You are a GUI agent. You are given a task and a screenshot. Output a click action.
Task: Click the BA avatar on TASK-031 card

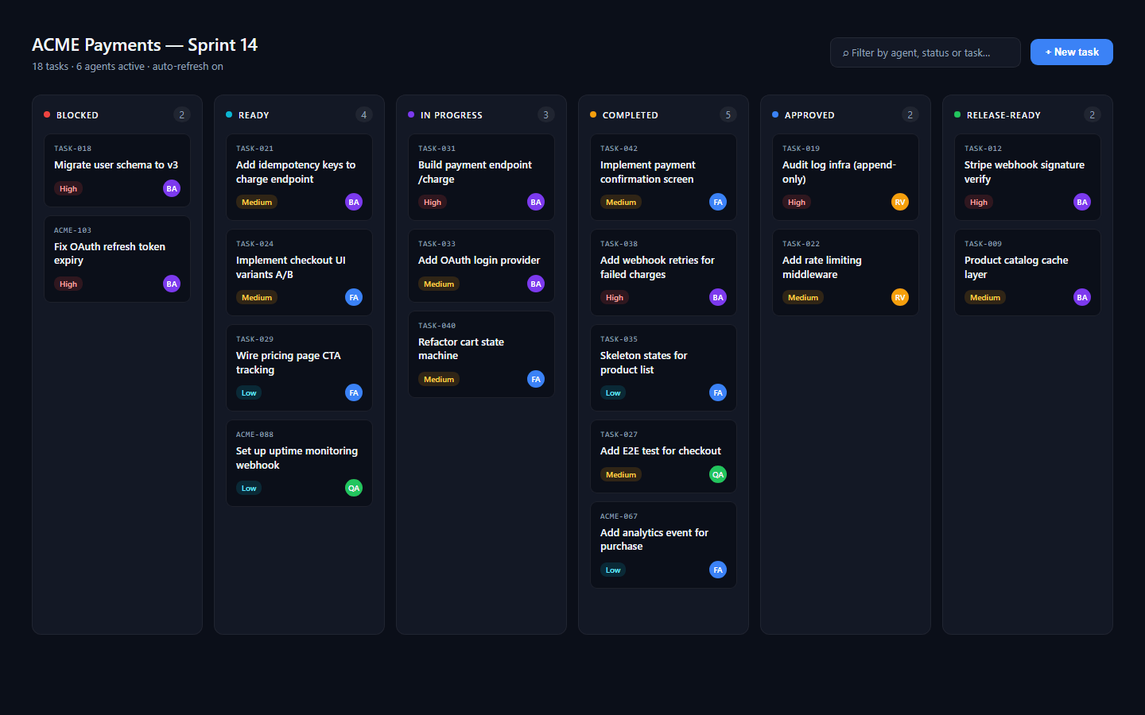(536, 202)
